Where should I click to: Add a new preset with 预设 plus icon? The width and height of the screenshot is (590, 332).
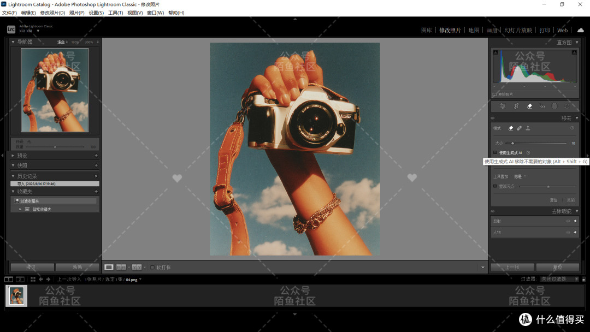(x=96, y=156)
